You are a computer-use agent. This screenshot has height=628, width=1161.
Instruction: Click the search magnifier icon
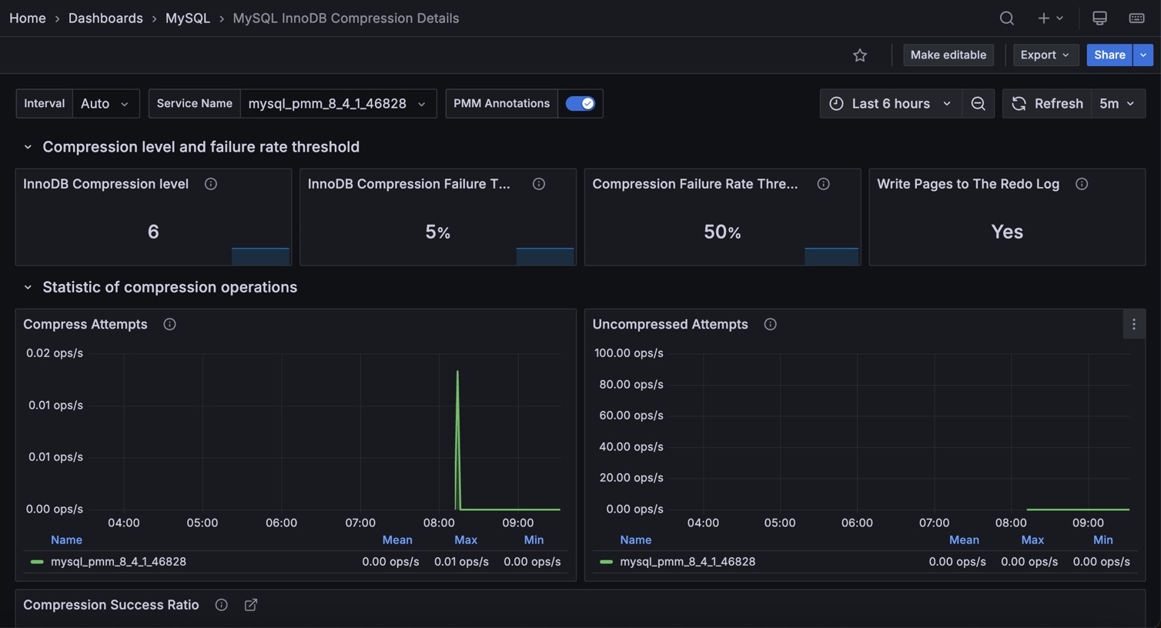click(1006, 18)
